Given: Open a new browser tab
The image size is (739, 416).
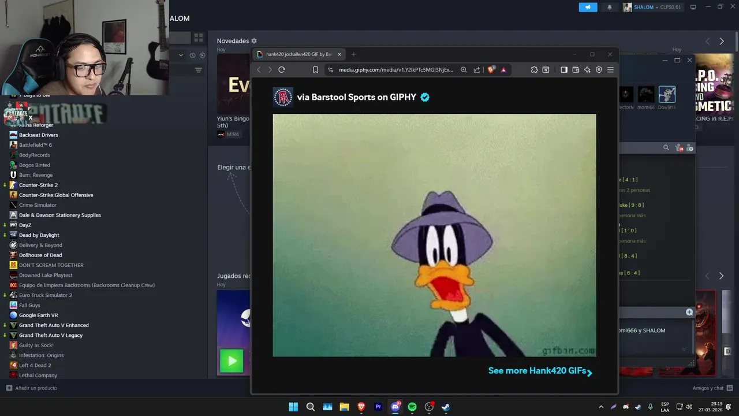Looking at the screenshot, I should 354,54.
